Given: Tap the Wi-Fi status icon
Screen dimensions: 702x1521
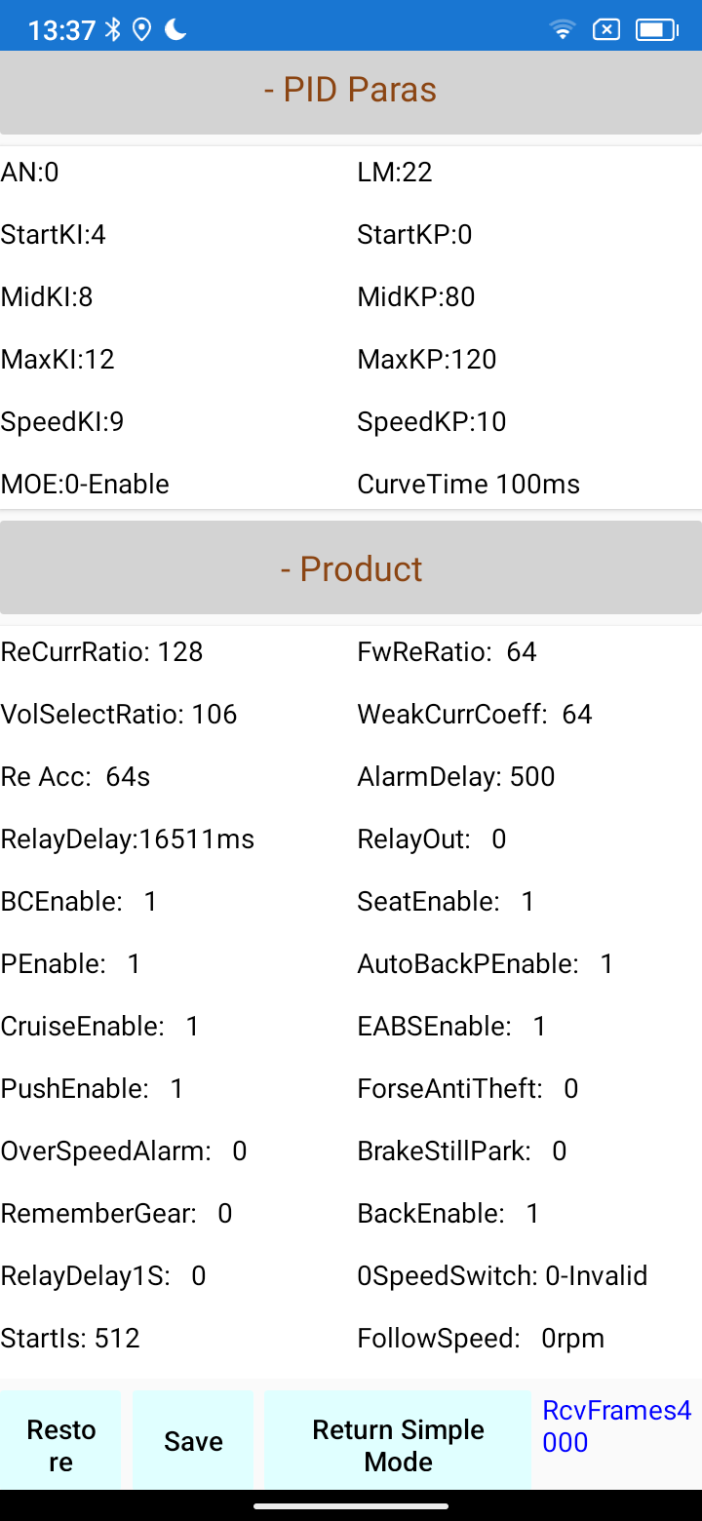Looking at the screenshot, I should click(562, 29).
